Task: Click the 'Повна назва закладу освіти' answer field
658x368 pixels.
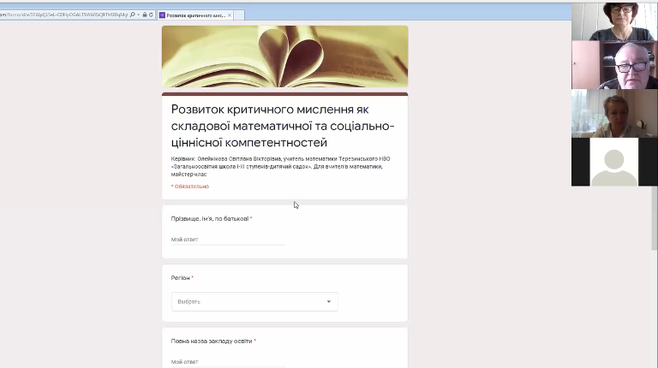Action: (228, 362)
